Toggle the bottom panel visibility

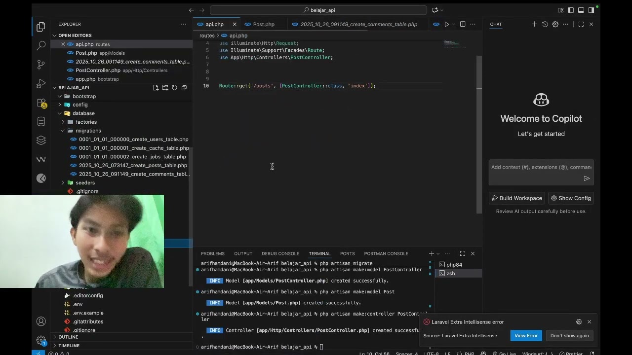[581, 10]
